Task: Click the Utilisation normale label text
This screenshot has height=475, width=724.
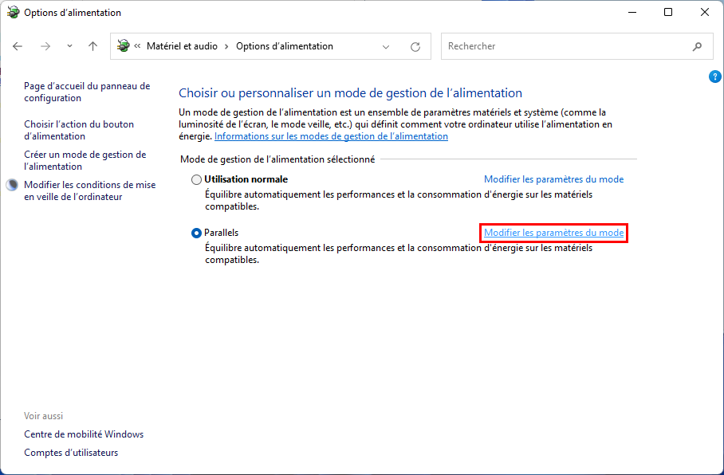Action: (246, 179)
